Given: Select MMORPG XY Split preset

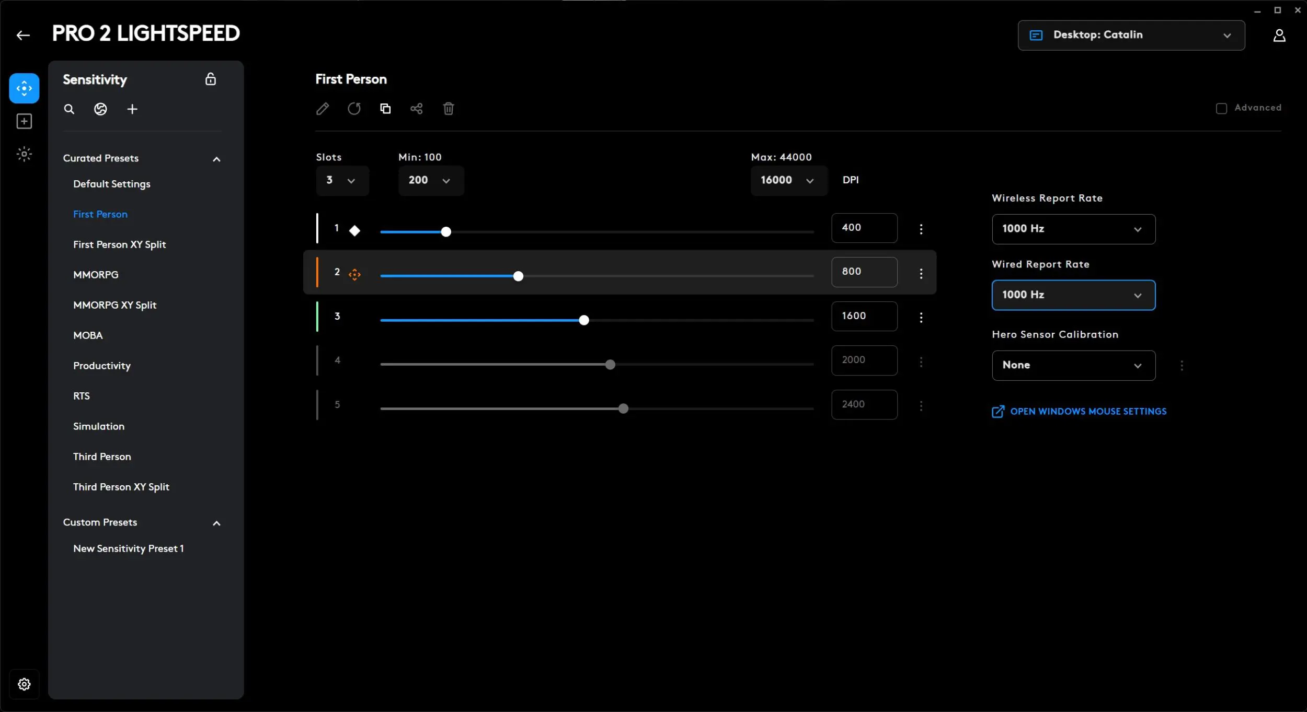Looking at the screenshot, I should tap(115, 305).
